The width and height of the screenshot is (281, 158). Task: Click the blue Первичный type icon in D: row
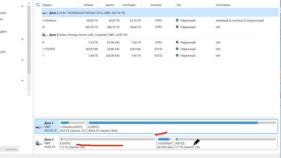(177, 27)
